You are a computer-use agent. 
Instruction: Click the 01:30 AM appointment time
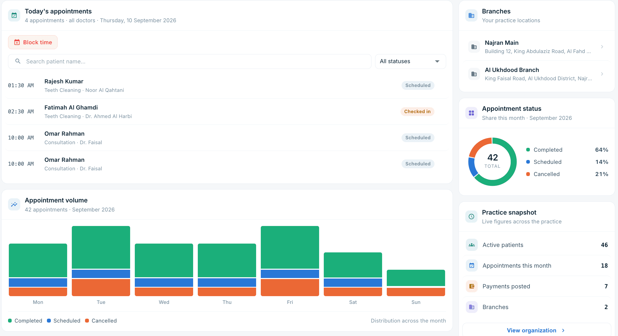21,85
